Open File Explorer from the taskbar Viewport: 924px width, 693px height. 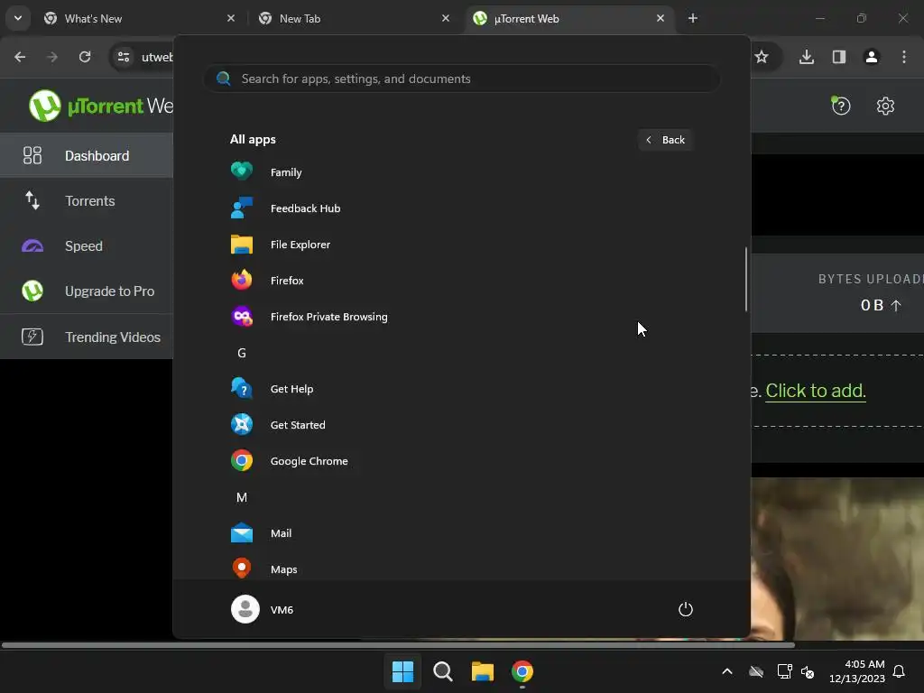pyautogui.click(x=483, y=671)
